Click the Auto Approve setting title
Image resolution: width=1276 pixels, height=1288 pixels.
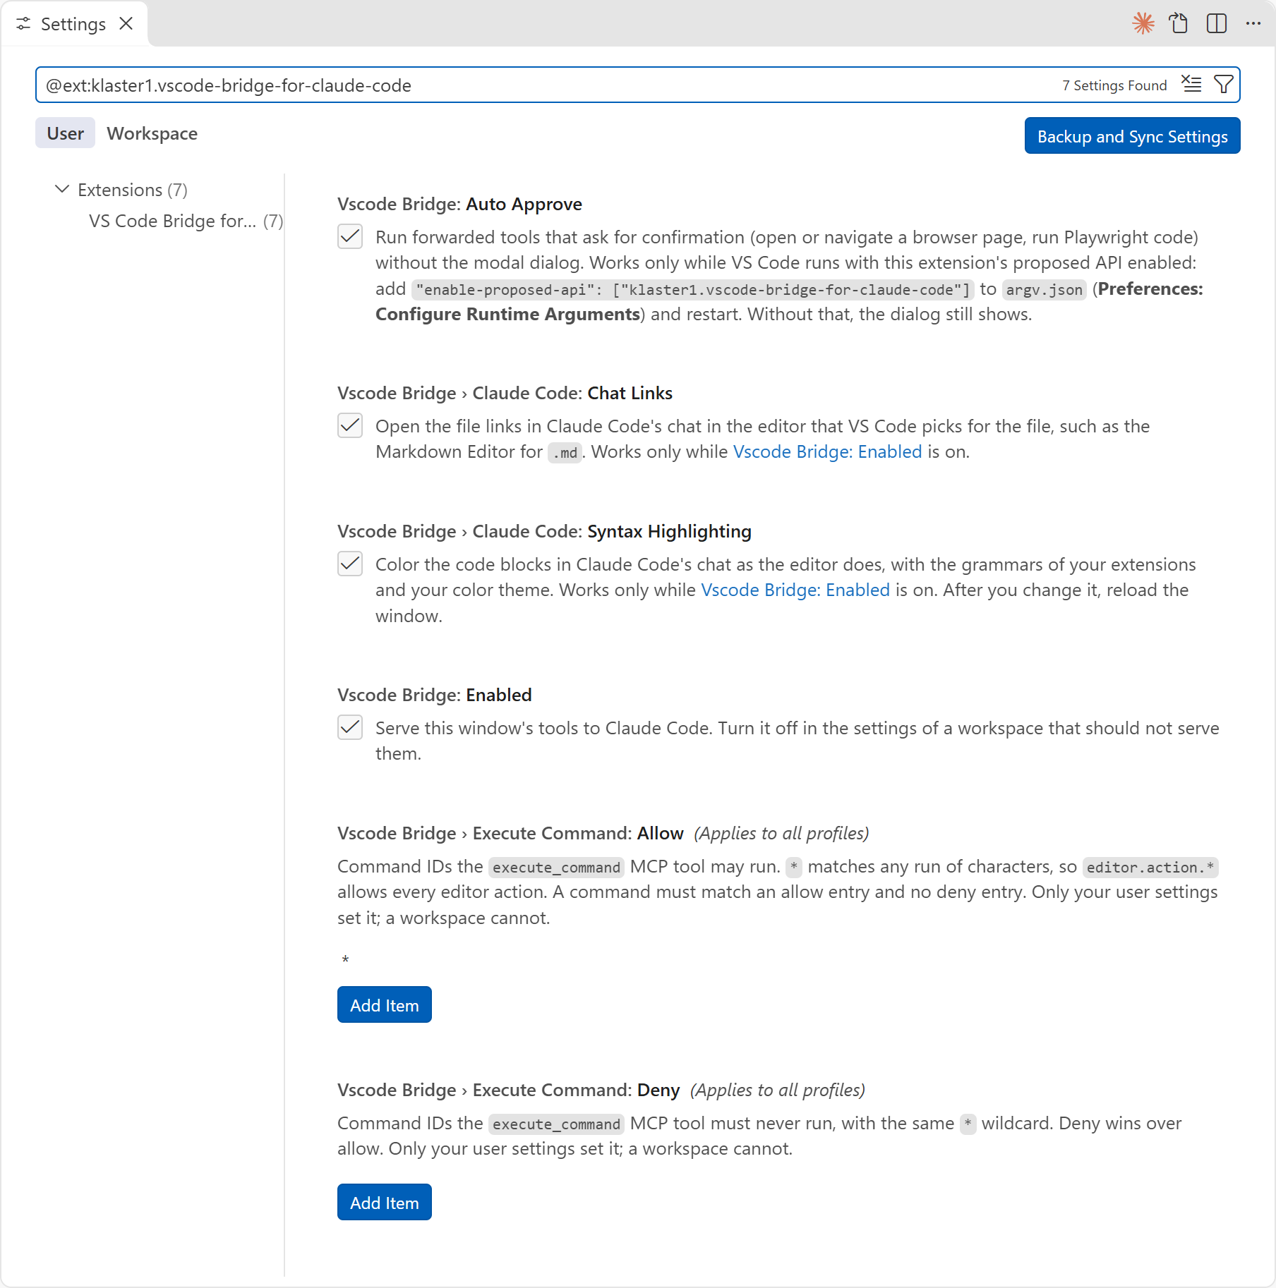tap(459, 204)
